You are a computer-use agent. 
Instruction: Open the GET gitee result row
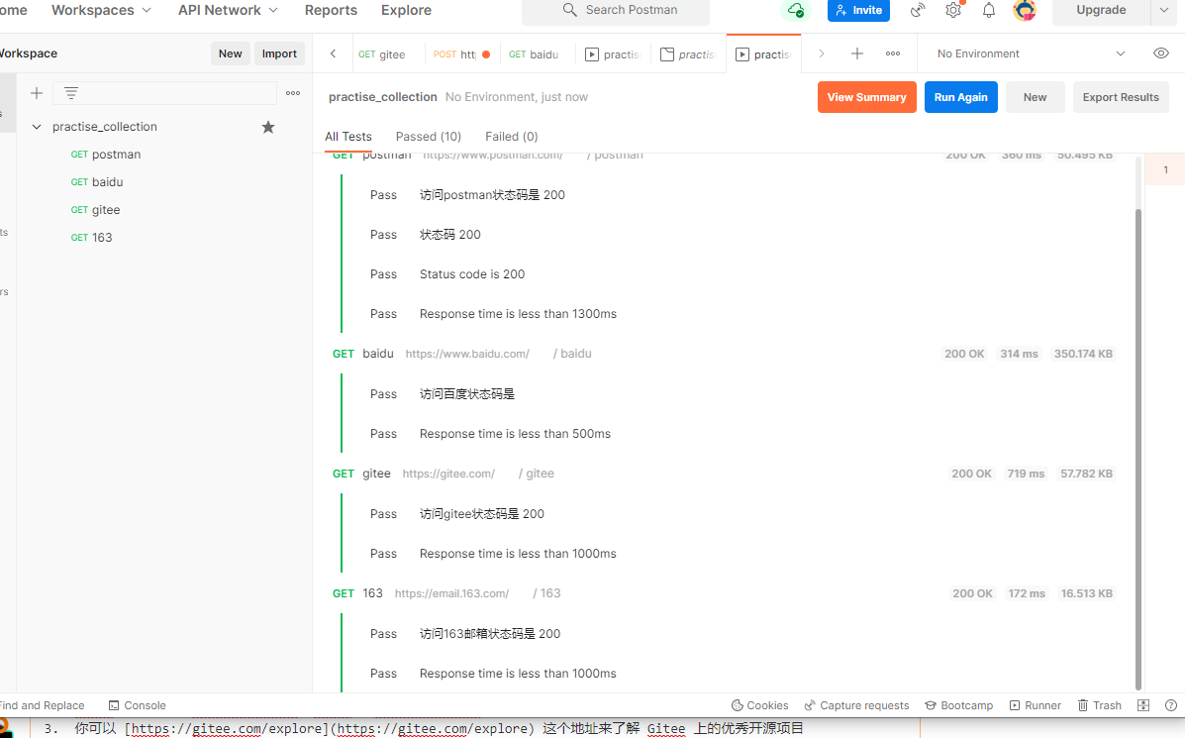click(723, 474)
